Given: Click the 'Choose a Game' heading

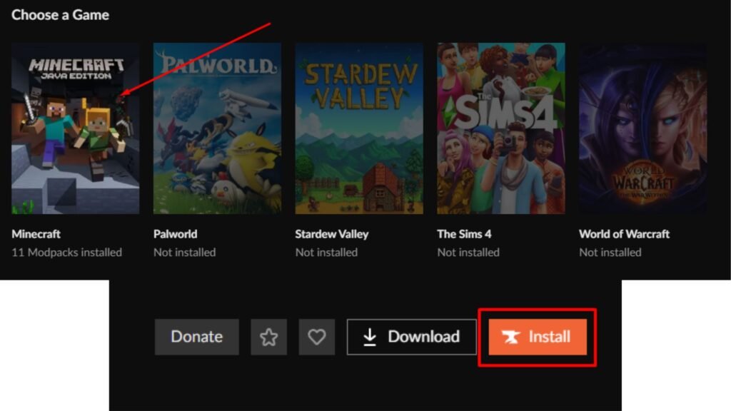Looking at the screenshot, I should click(x=60, y=15).
